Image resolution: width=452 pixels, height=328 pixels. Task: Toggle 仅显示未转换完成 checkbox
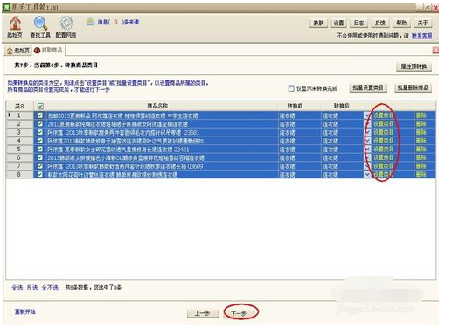[x=291, y=88]
